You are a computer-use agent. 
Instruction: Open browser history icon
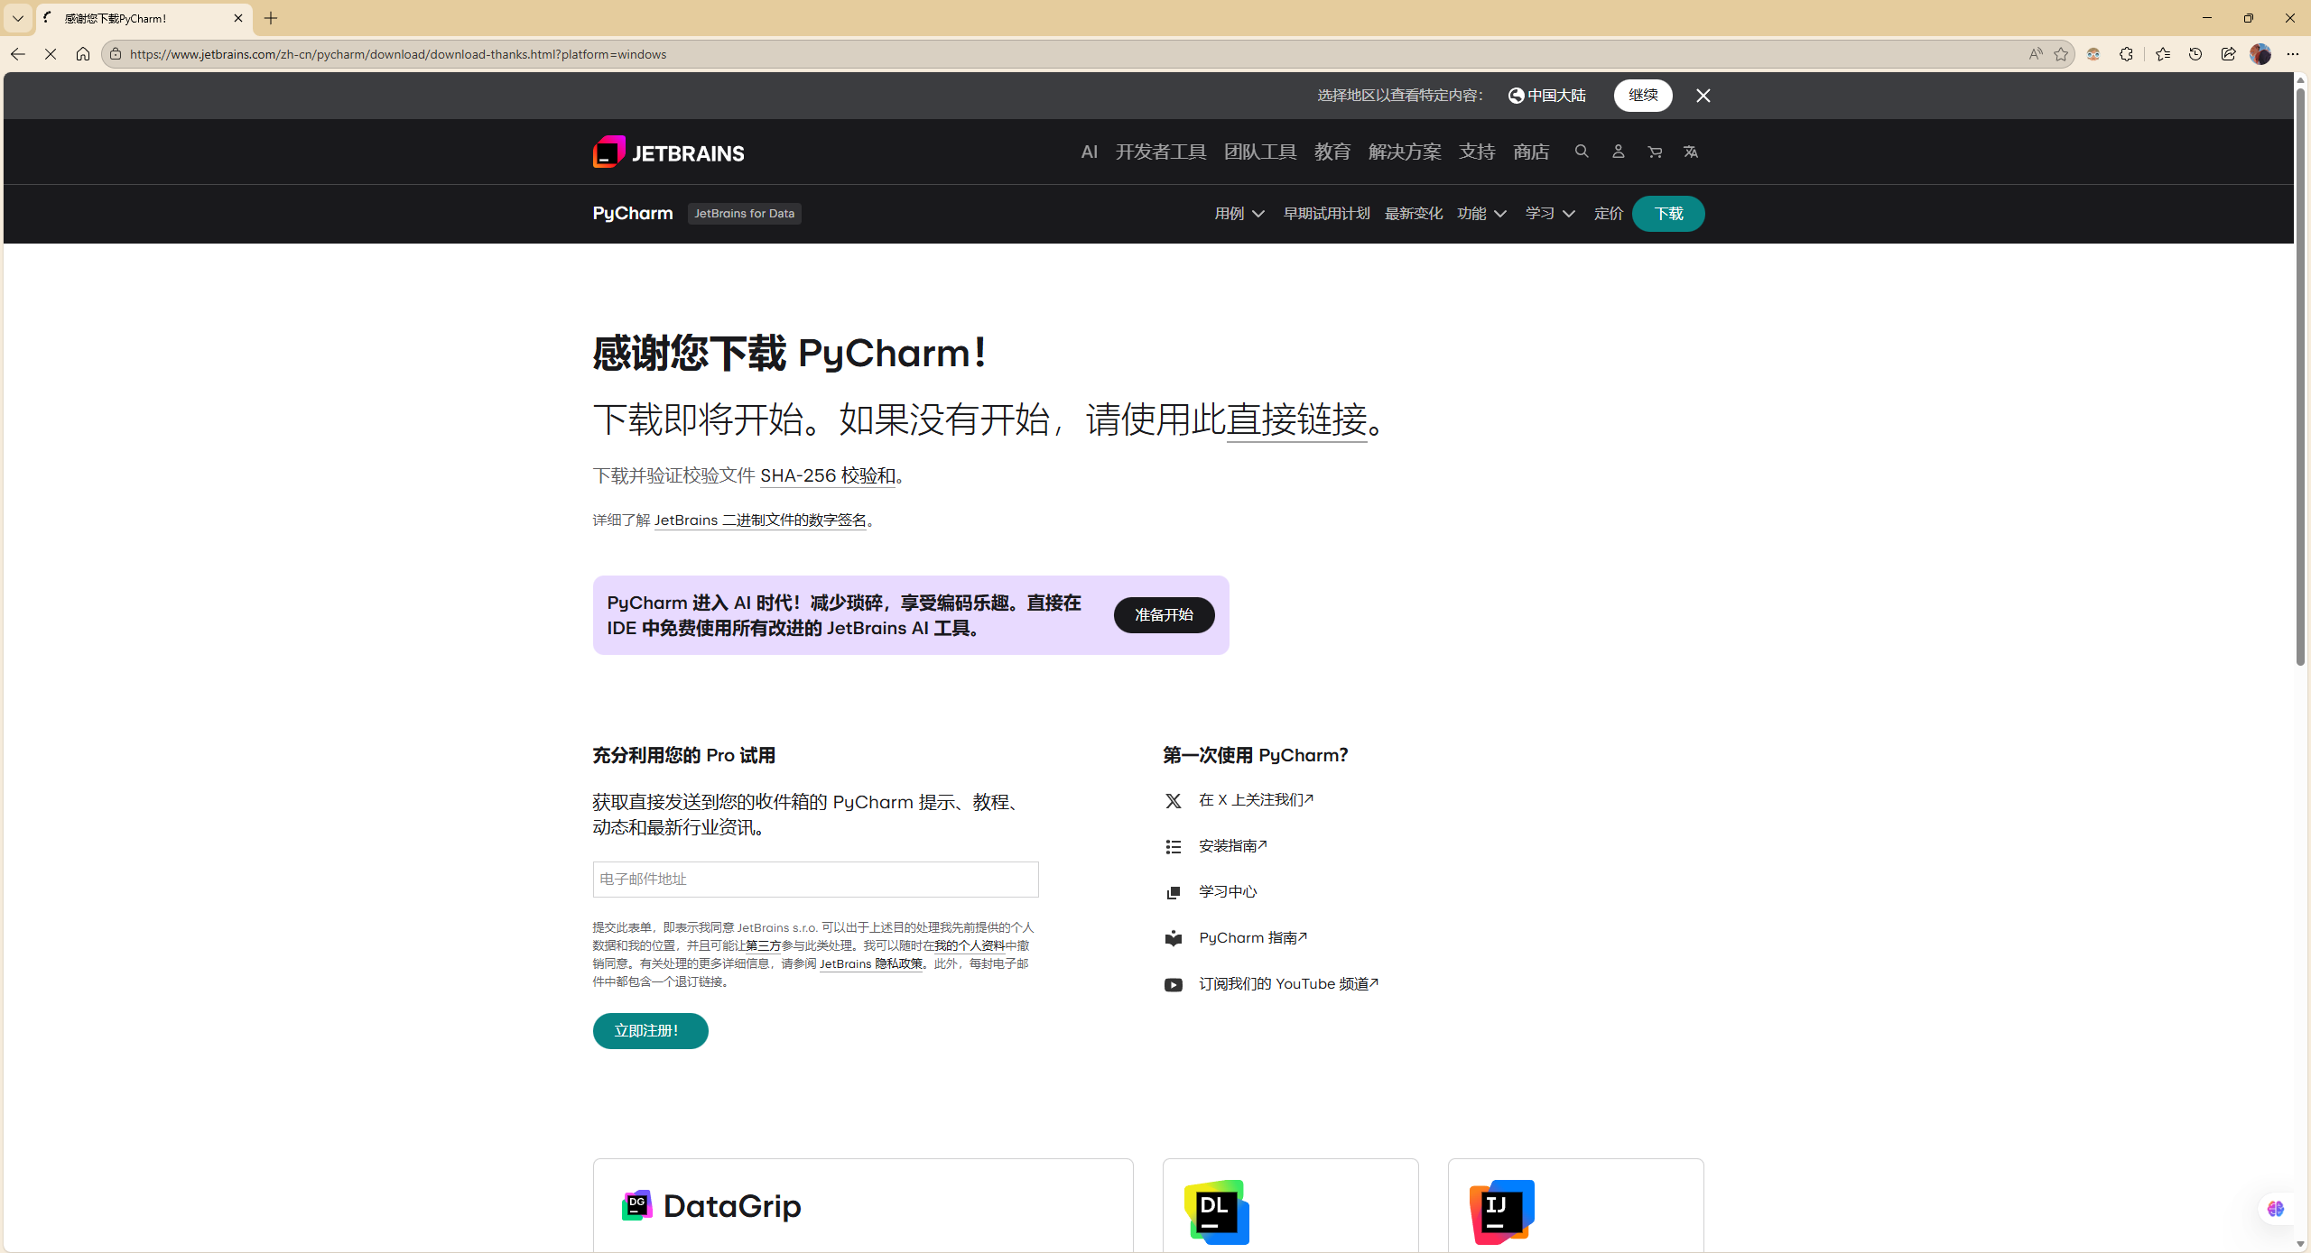point(2195,54)
